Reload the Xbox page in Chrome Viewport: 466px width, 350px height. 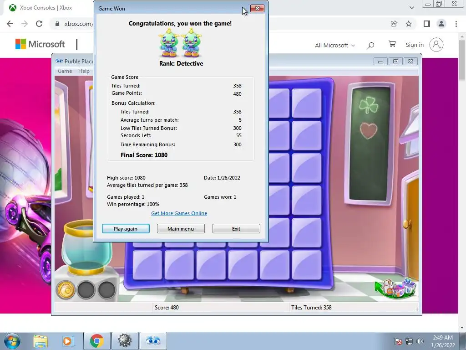click(39, 24)
